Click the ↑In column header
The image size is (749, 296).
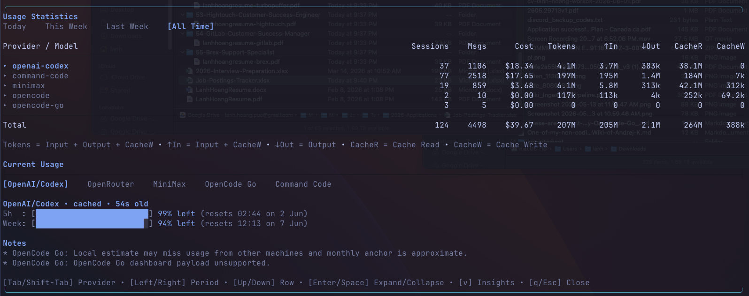(x=611, y=46)
